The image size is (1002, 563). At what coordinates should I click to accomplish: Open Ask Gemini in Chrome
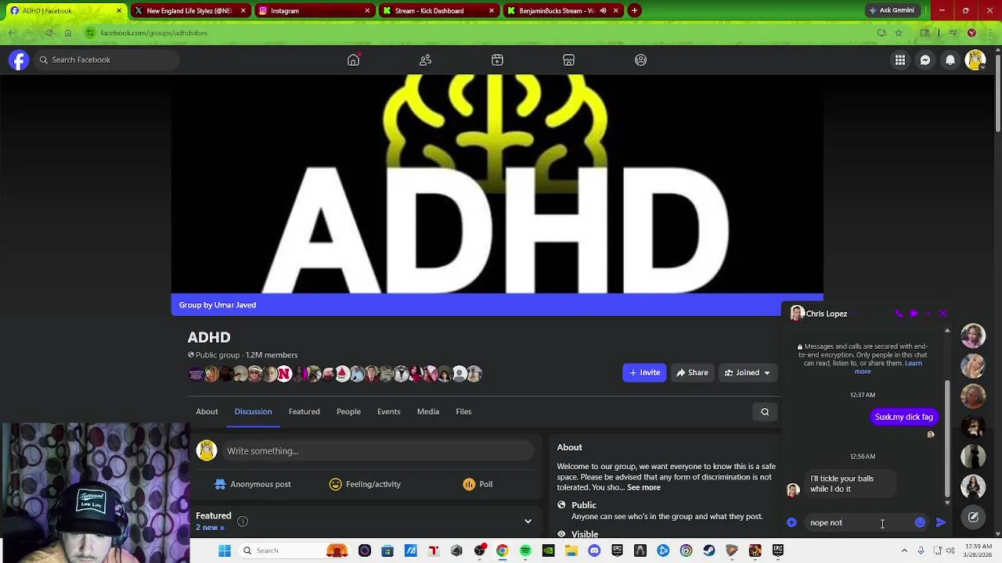click(891, 10)
